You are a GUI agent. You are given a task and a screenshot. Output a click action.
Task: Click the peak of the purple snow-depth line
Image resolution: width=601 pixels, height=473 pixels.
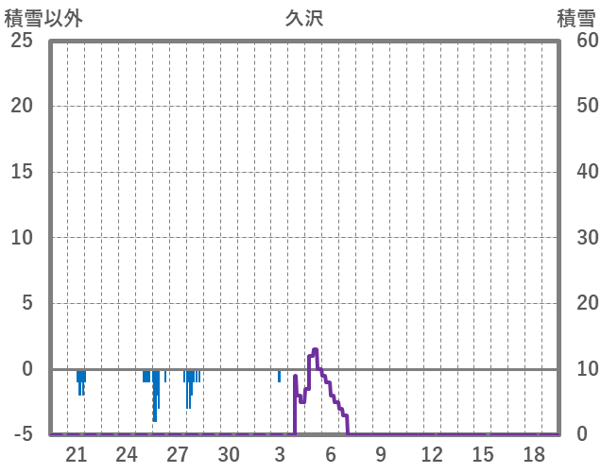[315, 350]
